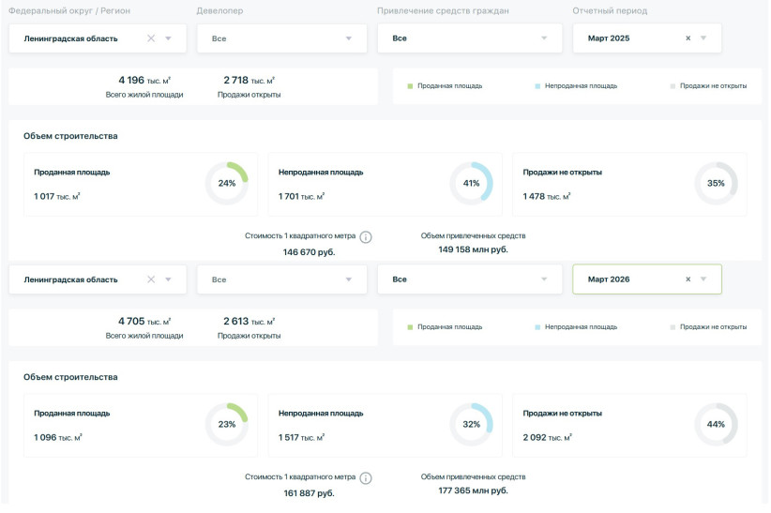Toggle Проданная площадь legend above the 23% chart

(x=444, y=327)
